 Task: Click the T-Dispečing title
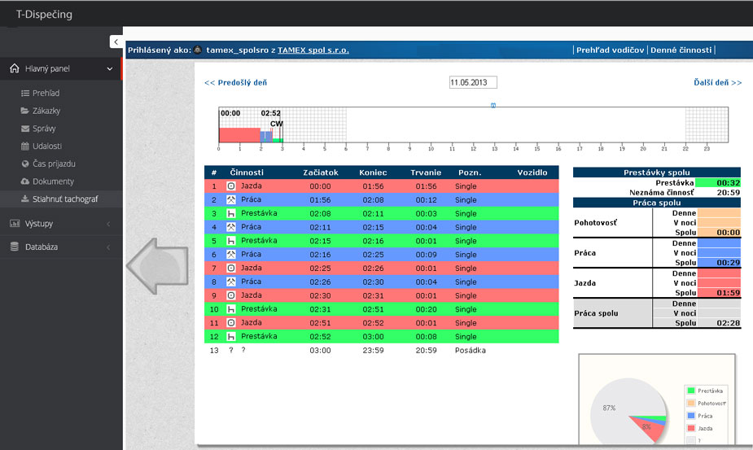pos(44,14)
